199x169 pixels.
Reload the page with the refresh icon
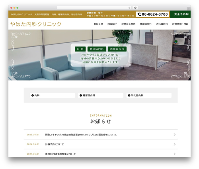129,8
